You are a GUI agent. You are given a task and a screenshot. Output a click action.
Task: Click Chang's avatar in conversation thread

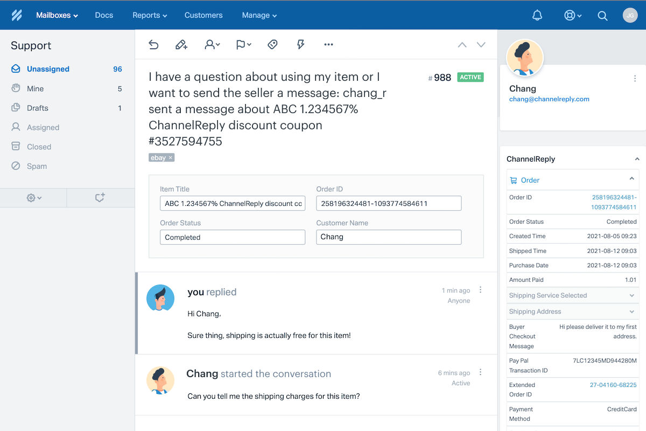click(160, 380)
